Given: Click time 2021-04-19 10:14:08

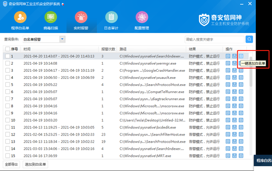Looking at the screenshot, I should click(40, 63).
